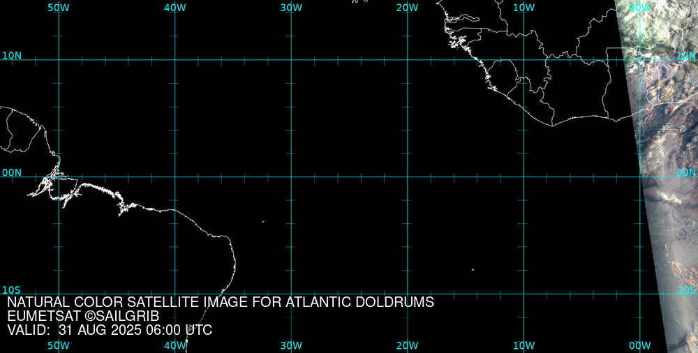
Task: Click the top 20W longitude label
Action: (408, 8)
